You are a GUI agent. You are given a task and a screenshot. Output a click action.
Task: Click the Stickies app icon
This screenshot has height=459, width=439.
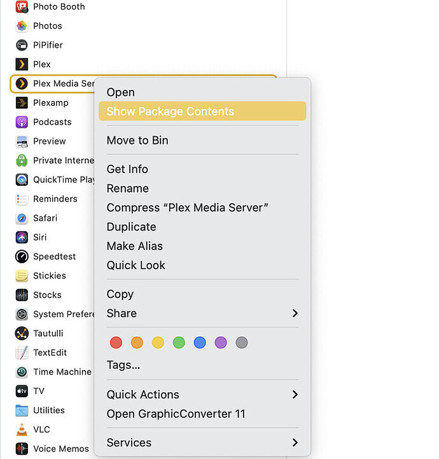(x=22, y=276)
